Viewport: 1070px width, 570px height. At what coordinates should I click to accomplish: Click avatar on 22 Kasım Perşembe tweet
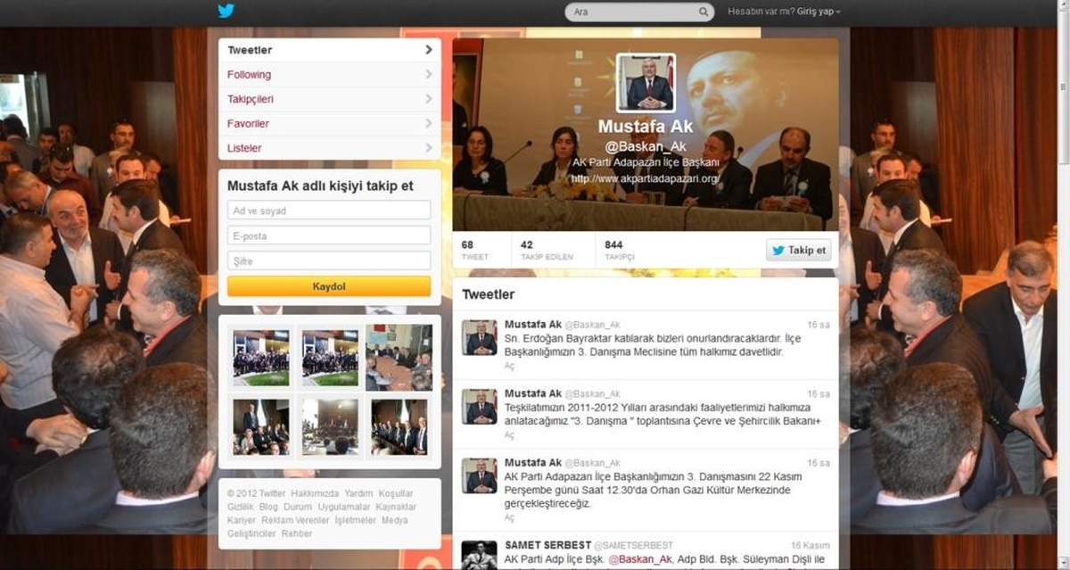coord(479,476)
